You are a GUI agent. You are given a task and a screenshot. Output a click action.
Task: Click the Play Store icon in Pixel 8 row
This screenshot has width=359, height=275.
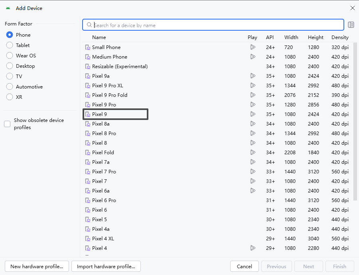pyautogui.click(x=253, y=143)
